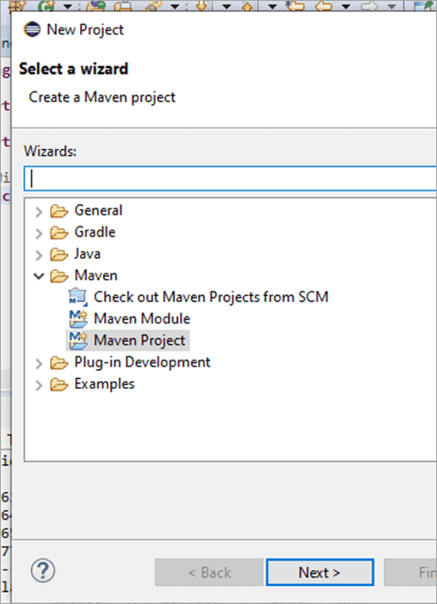Click the Maven Project wizard icon
Viewport: 437px width, 604px height.
point(78,341)
